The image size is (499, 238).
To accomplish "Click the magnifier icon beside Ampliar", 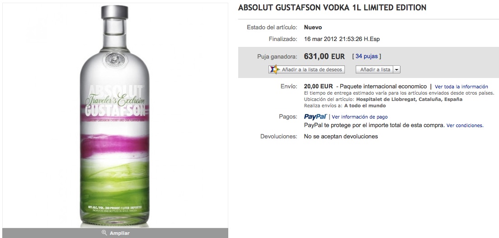I will pos(104,233).
